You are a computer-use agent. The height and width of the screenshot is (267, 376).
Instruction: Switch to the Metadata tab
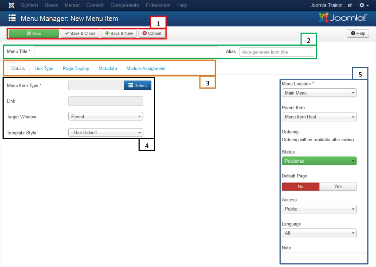point(108,68)
